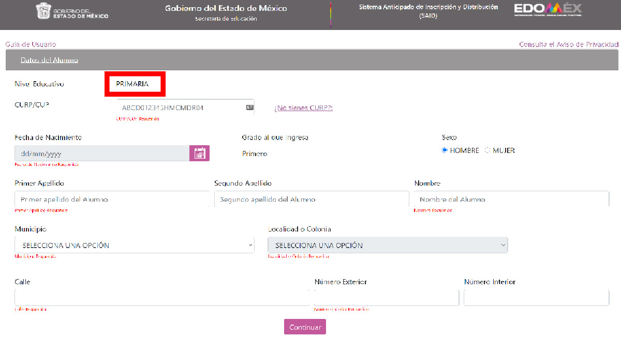621x337 pixels.
Task: Select HOMBRE radio button
Action: [445, 150]
